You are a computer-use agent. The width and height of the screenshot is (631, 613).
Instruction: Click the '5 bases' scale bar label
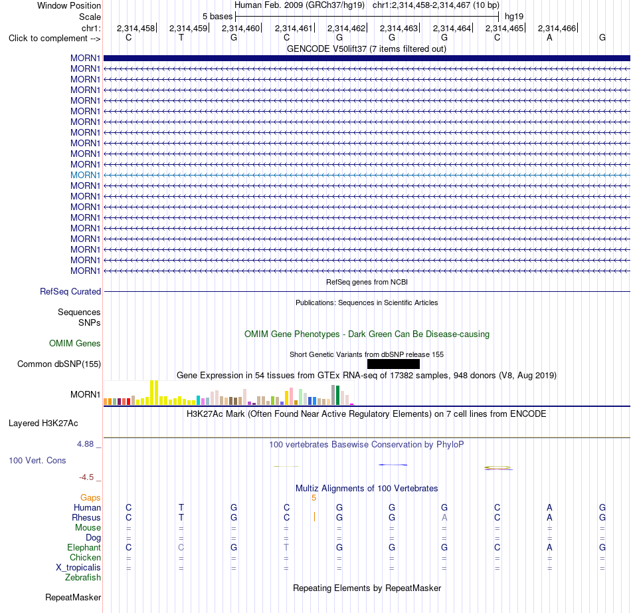(x=217, y=17)
